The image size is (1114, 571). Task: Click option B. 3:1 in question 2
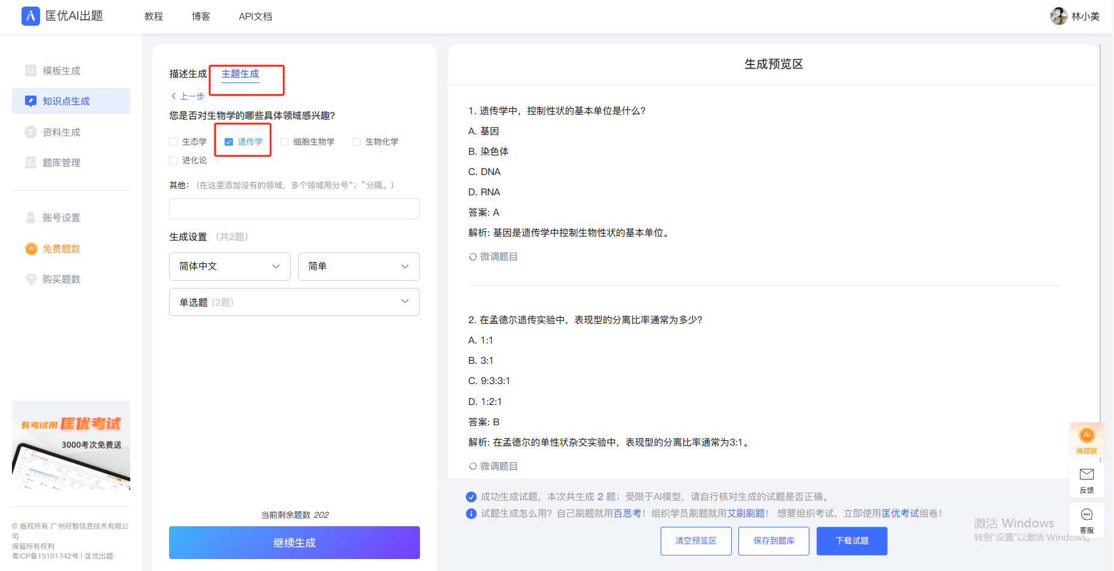tap(481, 361)
